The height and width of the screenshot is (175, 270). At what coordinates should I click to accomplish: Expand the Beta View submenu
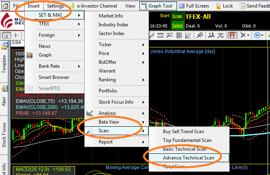117,122
